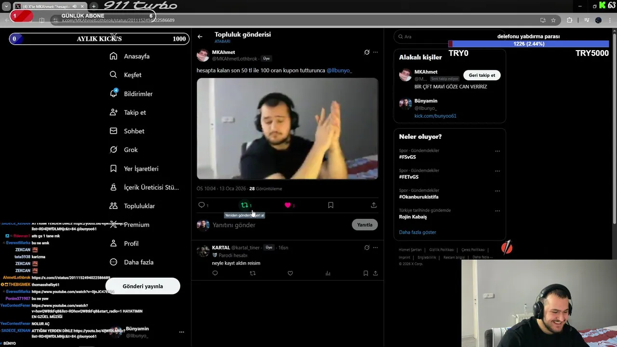Open the ATABARI community link

pos(222,42)
